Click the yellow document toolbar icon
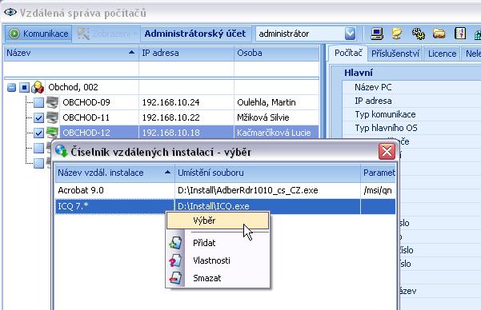 pyautogui.click(x=460, y=34)
